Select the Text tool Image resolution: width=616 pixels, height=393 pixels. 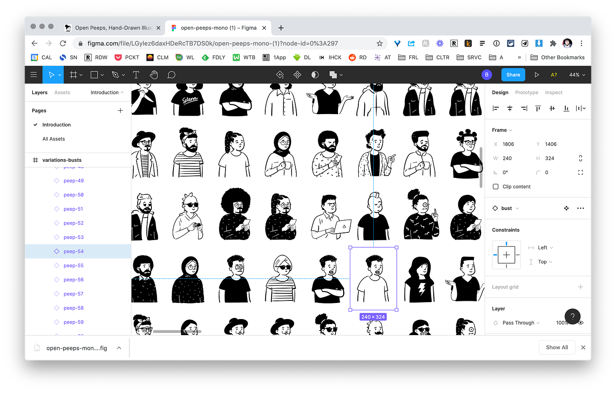[x=136, y=75]
